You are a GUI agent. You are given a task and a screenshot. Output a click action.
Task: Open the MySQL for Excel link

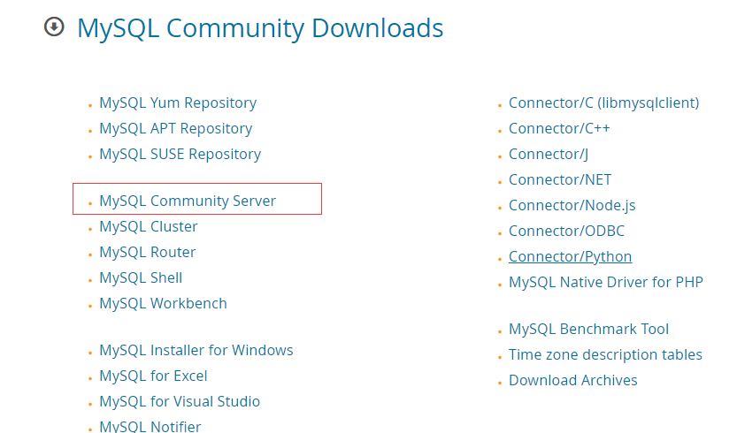tap(153, 376)
